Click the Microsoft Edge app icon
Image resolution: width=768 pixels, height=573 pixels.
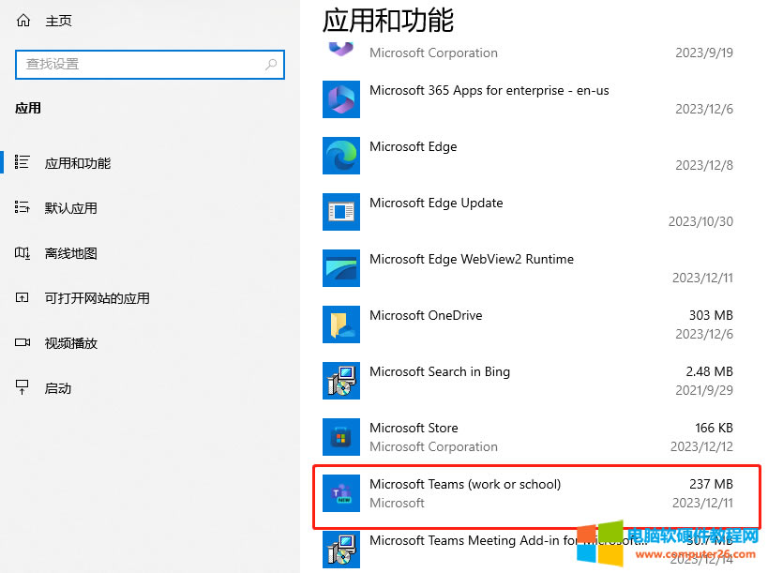(x=340, y=156)
